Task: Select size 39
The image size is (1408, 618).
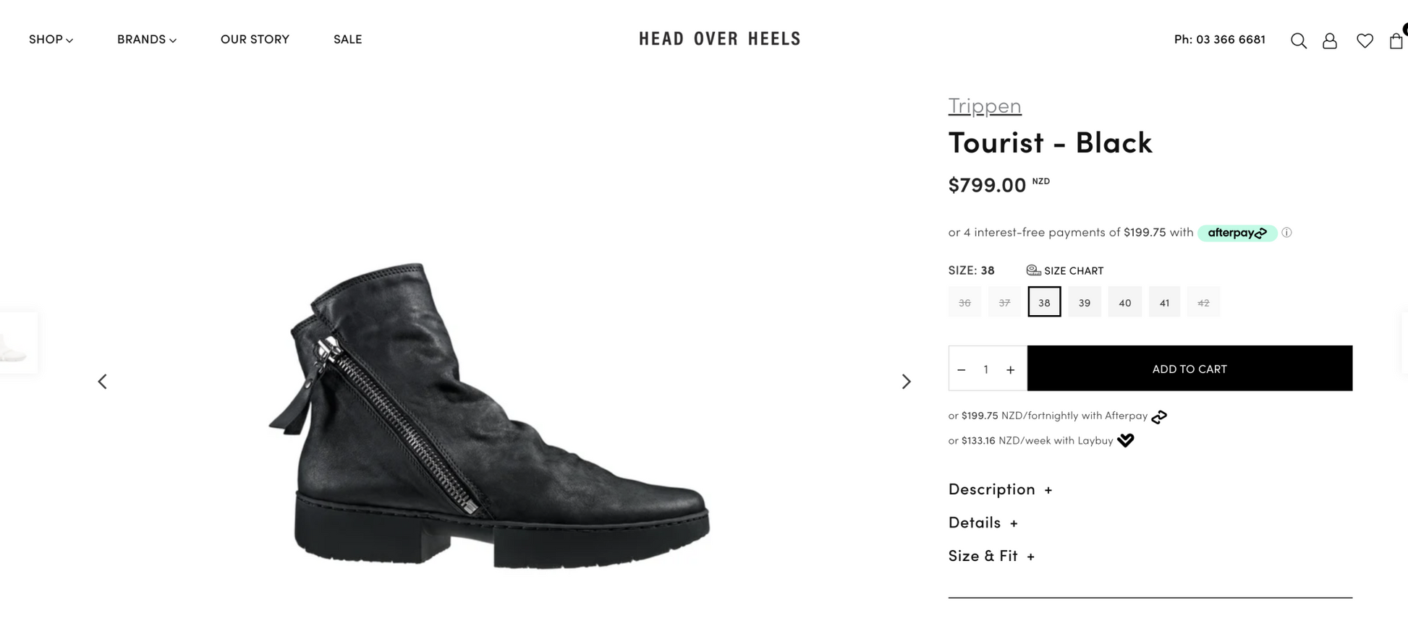Action: [1084, 303]
